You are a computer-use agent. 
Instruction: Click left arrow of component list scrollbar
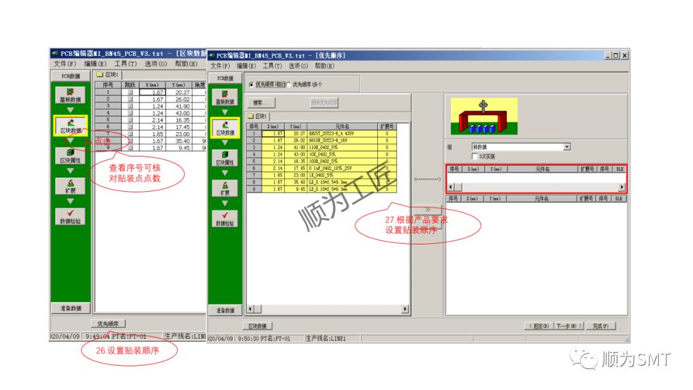[x=251, y=309]
